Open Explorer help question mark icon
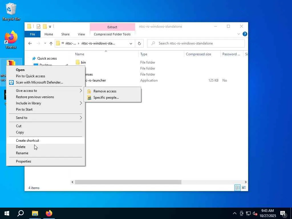292x219 pixels. tap(245, 34)
